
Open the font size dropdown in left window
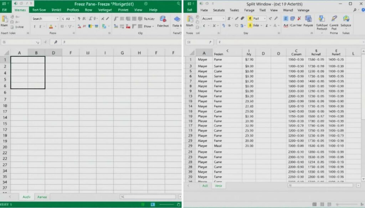[73, 18]
